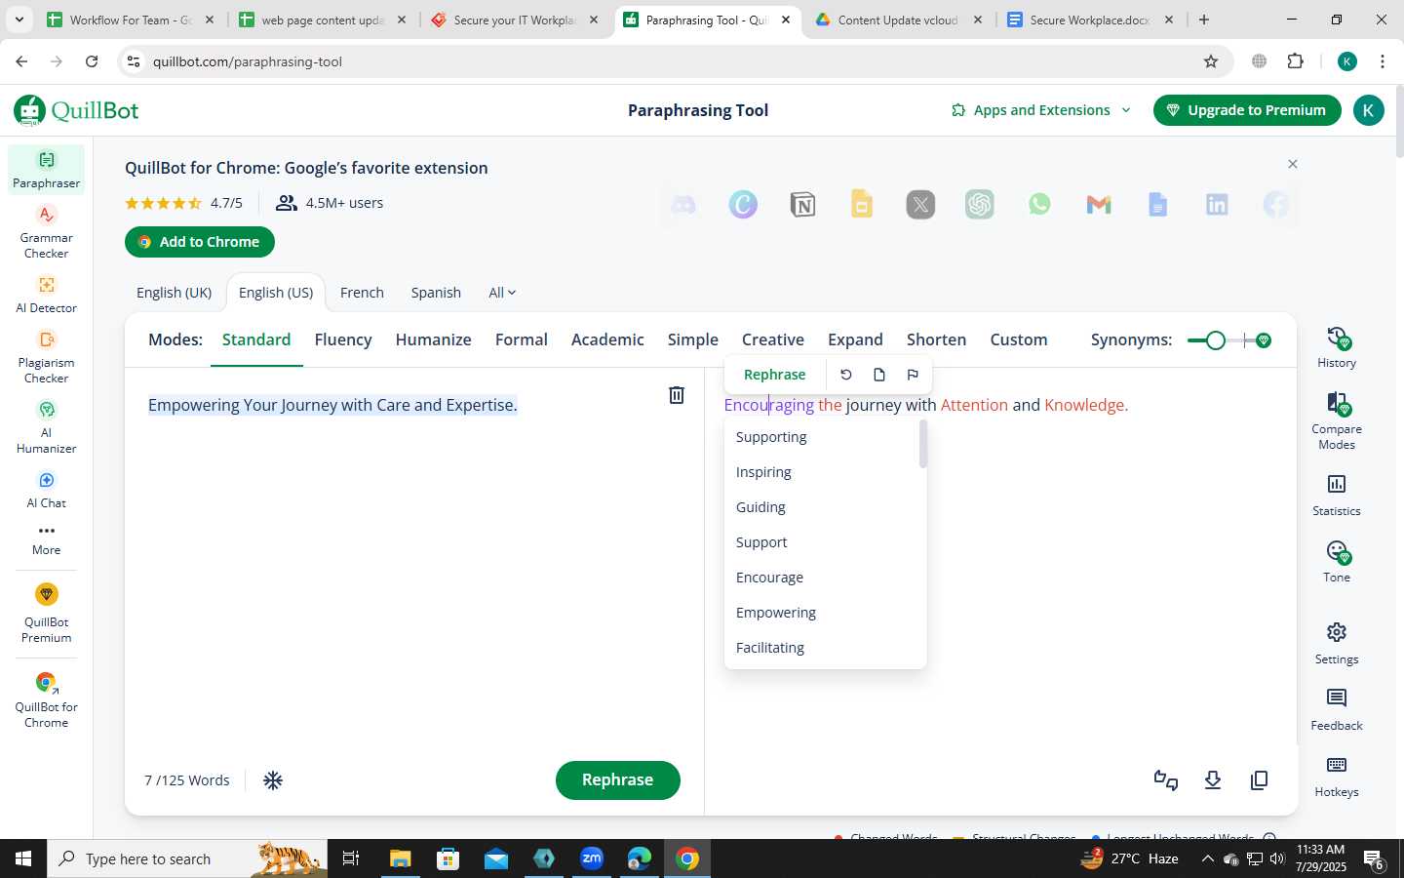Open AI Chat from sidebar
This screenshot has height=878, width=1404.
click(x=46, y=490)
